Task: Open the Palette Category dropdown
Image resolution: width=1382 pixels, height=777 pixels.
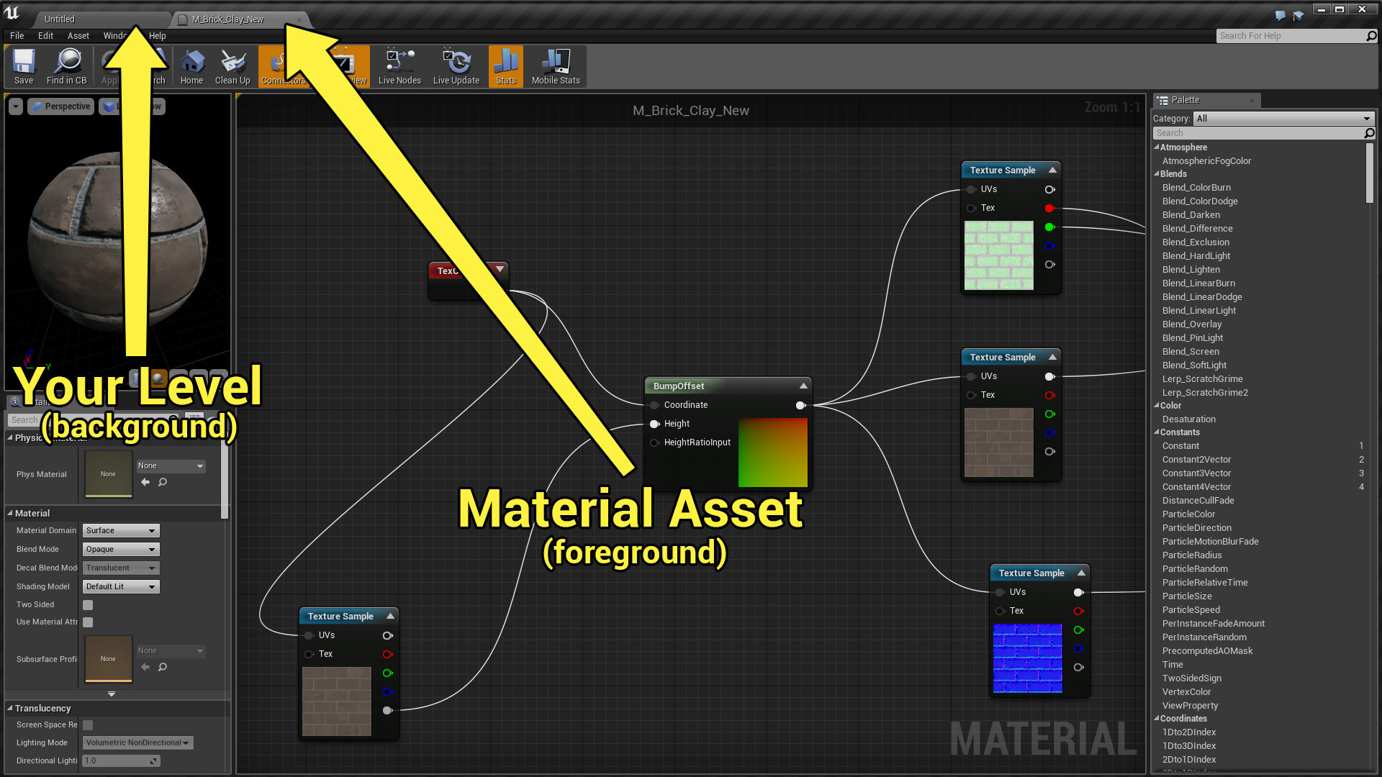Action: pos(1283,119)
